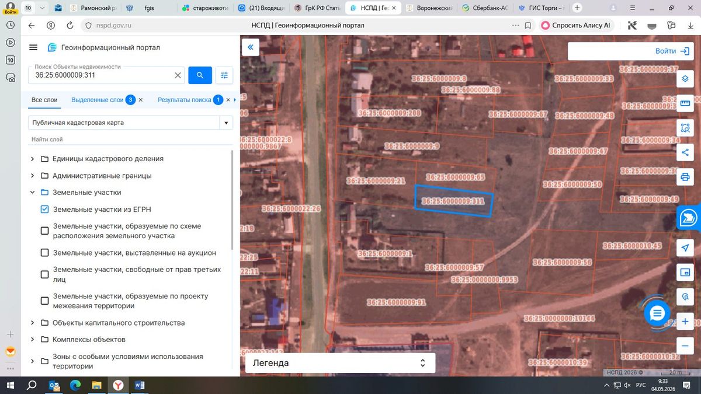Viewport: 701px width, 394px height.
Task: Zoom out the map with minus button
Action: click(x=686, y=345)
